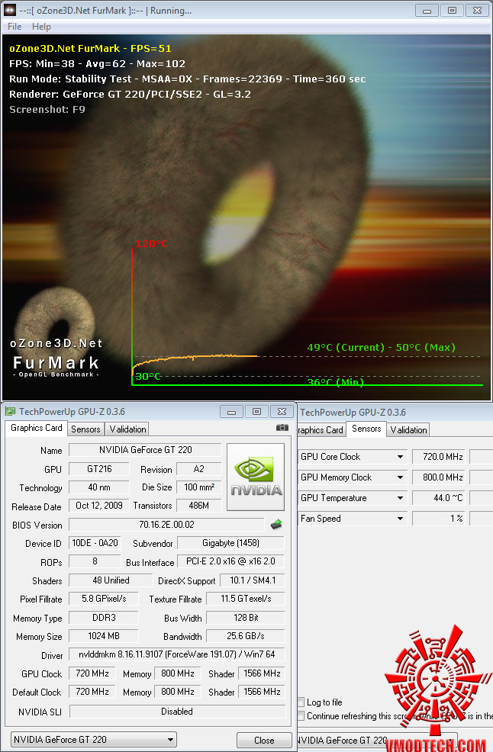Screen dimensions: 493x752
Task: Click the Release Date value Oct 12, 2009
Action: point(99,506)
